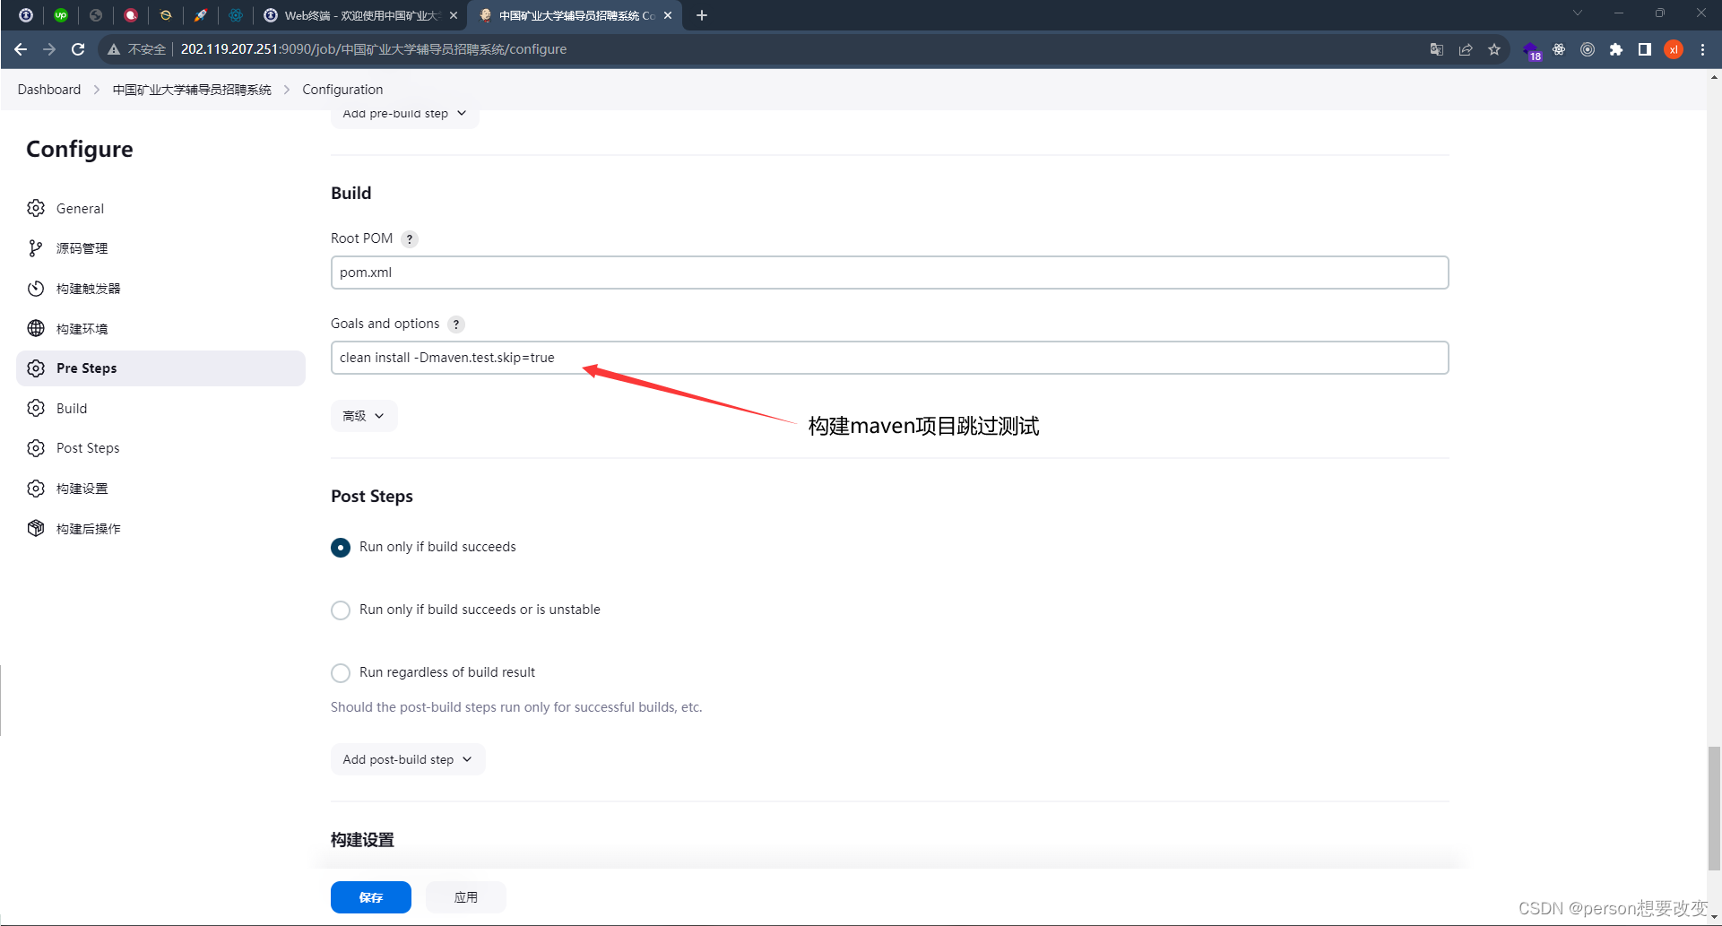This screenshot has height=926, width=1722.
Task: Click the General gear icon in sidebar
Action: (36, 208)
